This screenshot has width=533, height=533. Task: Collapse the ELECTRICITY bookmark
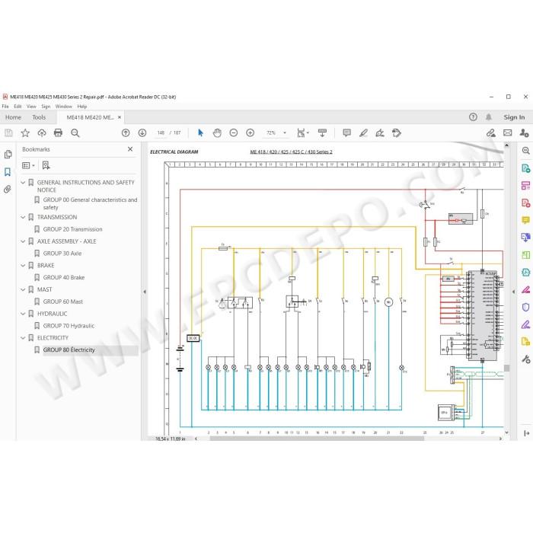point(23,338)
